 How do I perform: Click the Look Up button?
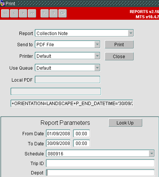pyautogui.click(x=125, y=123)
